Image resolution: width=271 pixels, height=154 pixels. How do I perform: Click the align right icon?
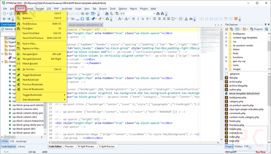tap(164, 19)
